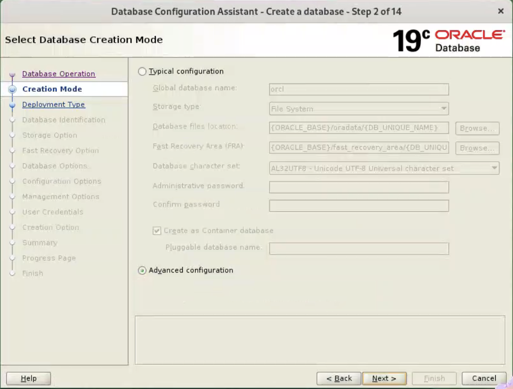
Task: Click the Configuration Options step
Action: coord(61,181)
